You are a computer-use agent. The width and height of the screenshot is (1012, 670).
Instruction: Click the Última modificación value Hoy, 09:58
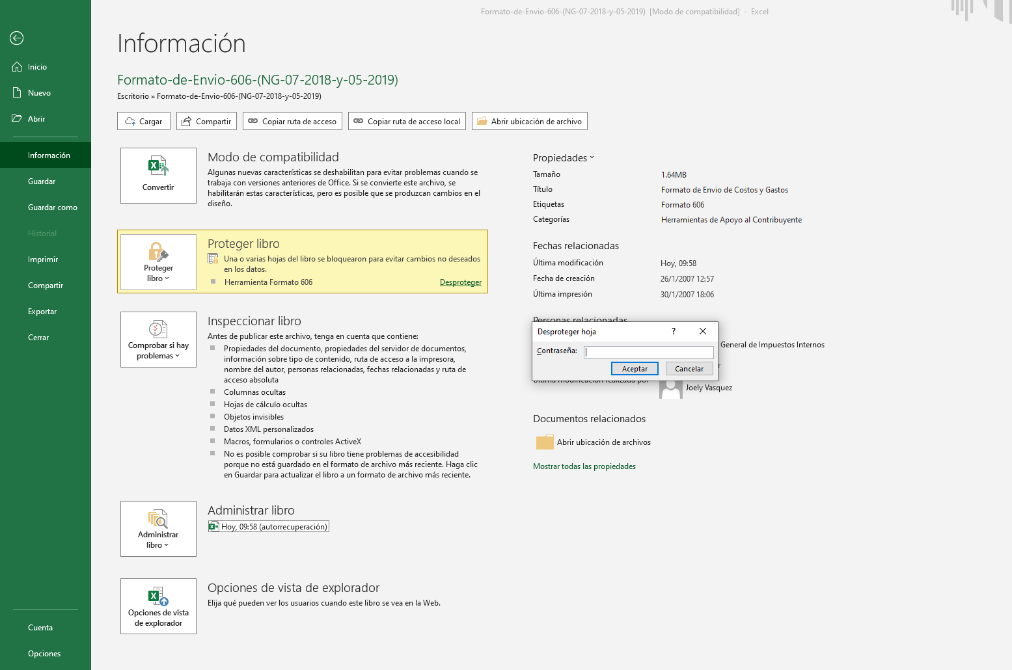pyautogui.click(x=678, y=263)
